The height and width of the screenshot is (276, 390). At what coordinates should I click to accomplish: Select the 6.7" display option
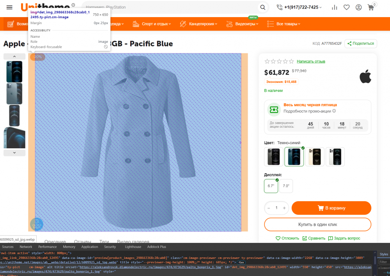271,186
